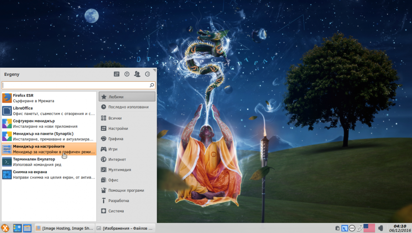The image size is (412, 233).
Task: Select the Всички category
Action: coord(127,118)
